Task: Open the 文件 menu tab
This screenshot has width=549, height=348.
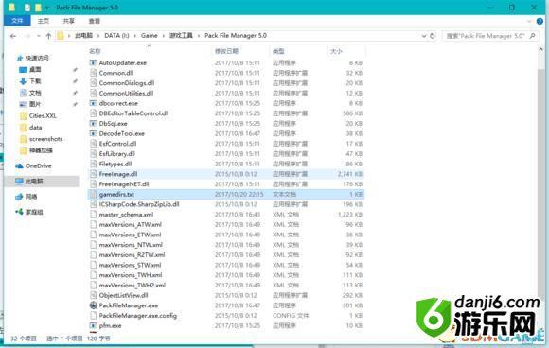Action: tap(17, 21)
